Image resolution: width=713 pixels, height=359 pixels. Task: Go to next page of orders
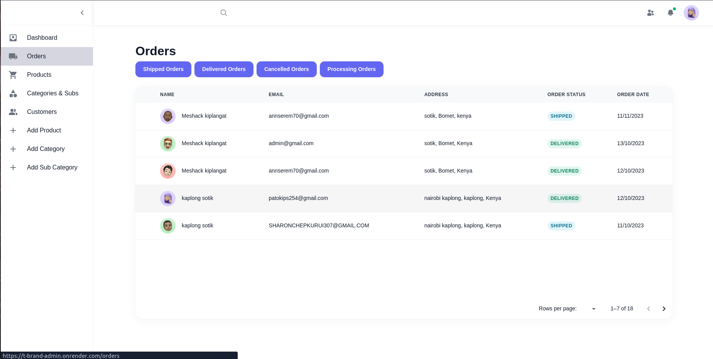coord(664,309)
